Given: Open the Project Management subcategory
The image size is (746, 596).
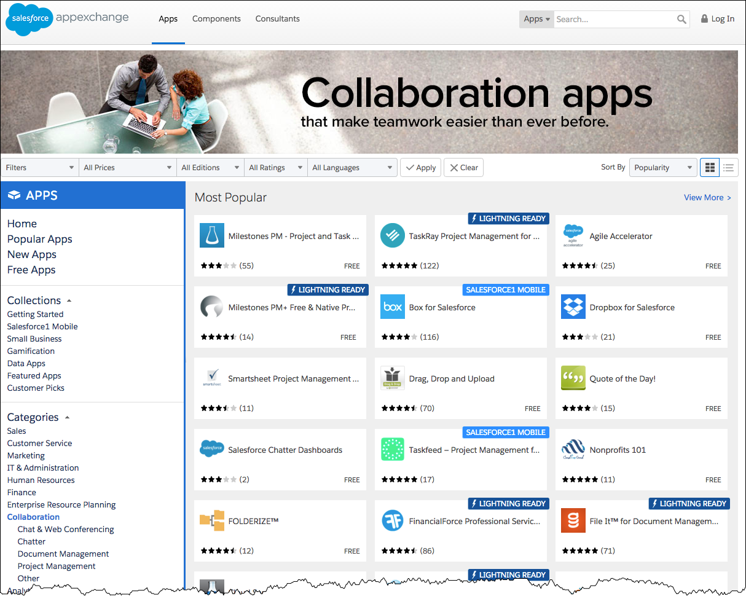Looking at the screenshot, I should click(x=57, y=566).
